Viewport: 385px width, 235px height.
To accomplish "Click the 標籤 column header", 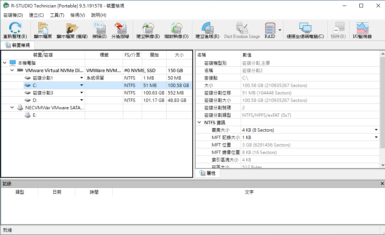I will 104,55.
